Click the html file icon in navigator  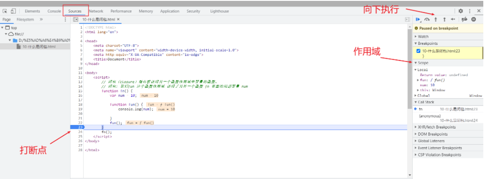(x=19, y=47)
